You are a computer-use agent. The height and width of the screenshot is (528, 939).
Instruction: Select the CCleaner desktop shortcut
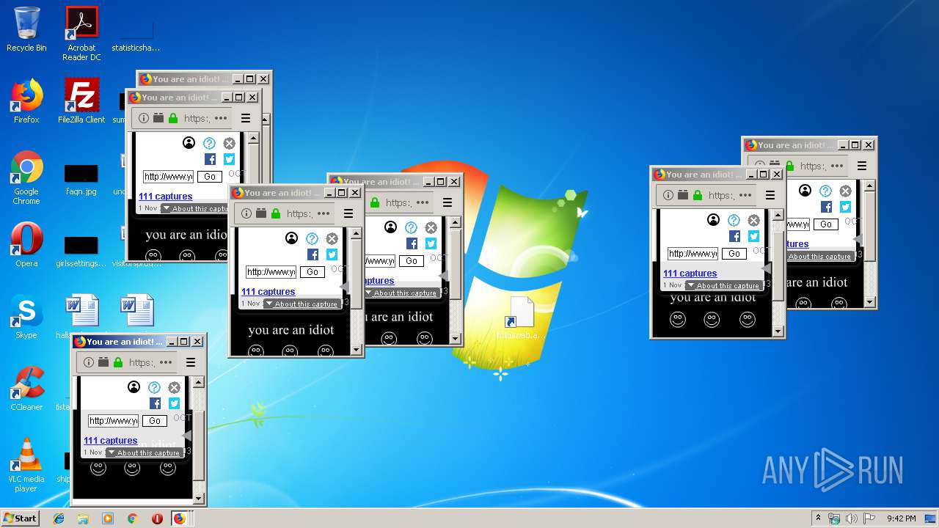point(26,389)
